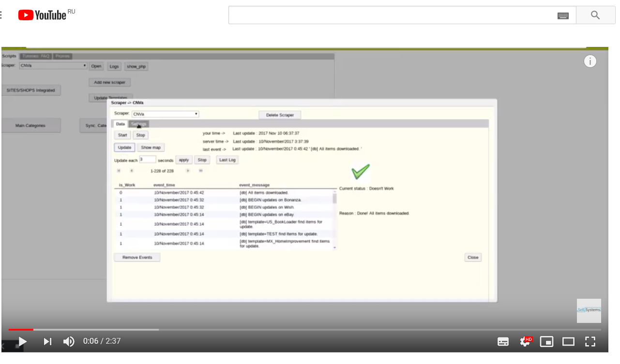Click the magnifier search button

pyautogui.click(x=595, y=15)
